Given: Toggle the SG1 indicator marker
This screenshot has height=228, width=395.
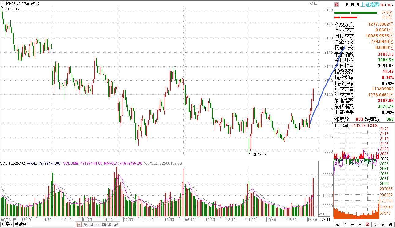Looking at the screenshot, I should pyautogui.click(x=383, y=5).
